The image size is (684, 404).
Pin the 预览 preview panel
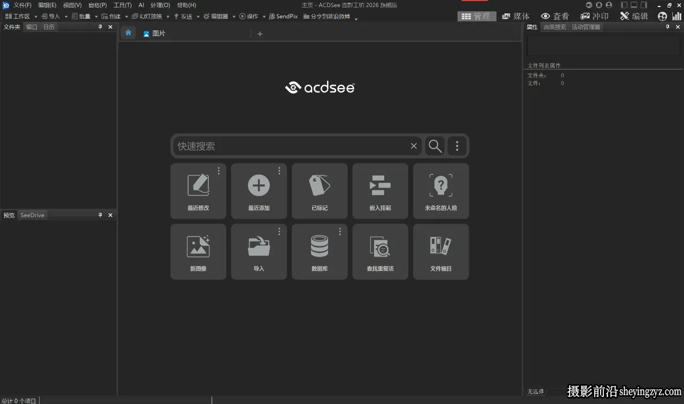(x=100, y=215)
